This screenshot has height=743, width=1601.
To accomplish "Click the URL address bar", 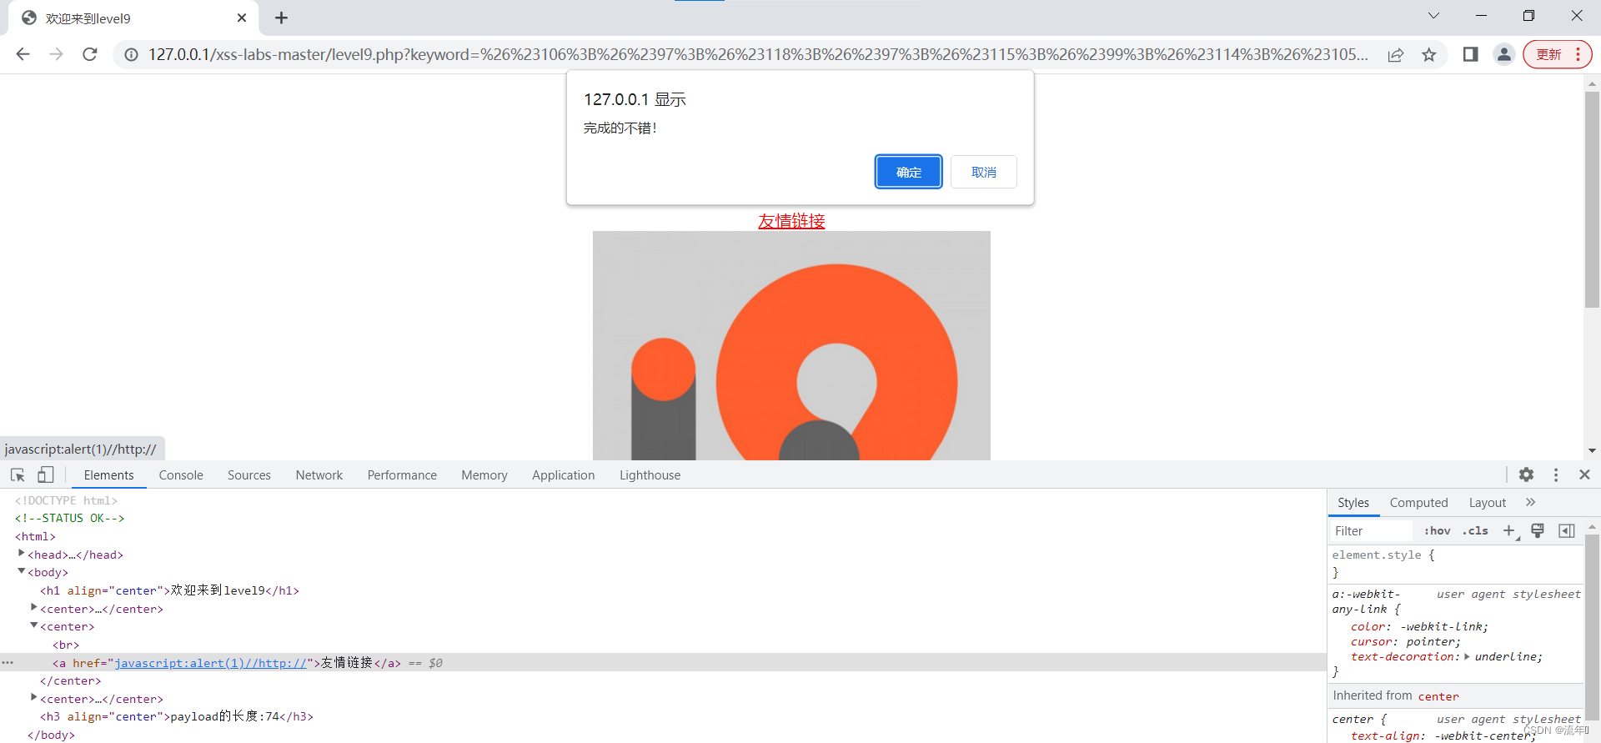I will pyautogui.click(x=757, y=54).
